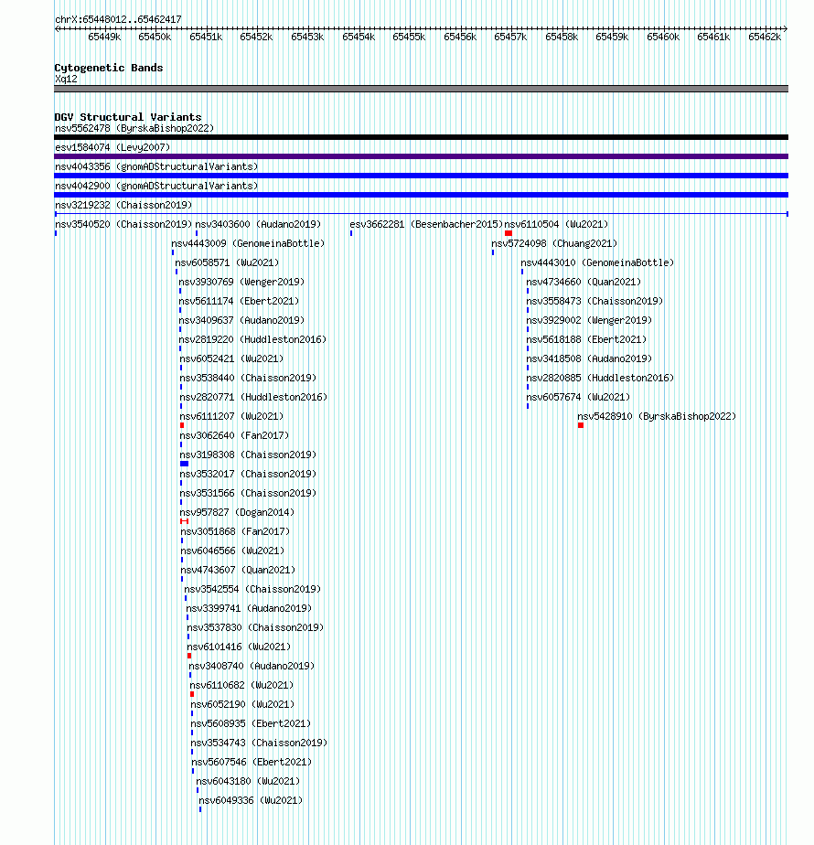Click nsv3051868 (Fan2017) label
The height and width of the screenshot is (845, 814).
coord(236,532)
